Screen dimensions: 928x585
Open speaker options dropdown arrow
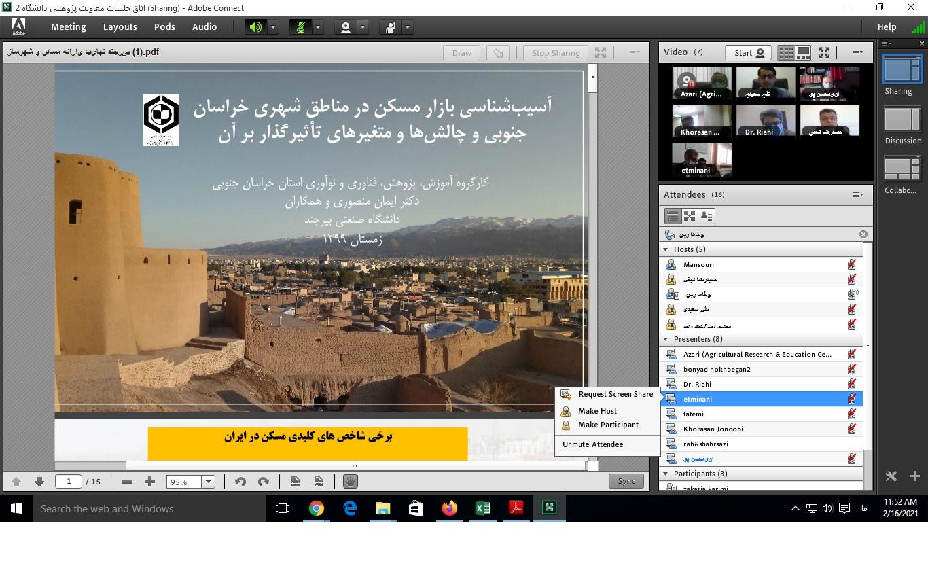point(272,27)
